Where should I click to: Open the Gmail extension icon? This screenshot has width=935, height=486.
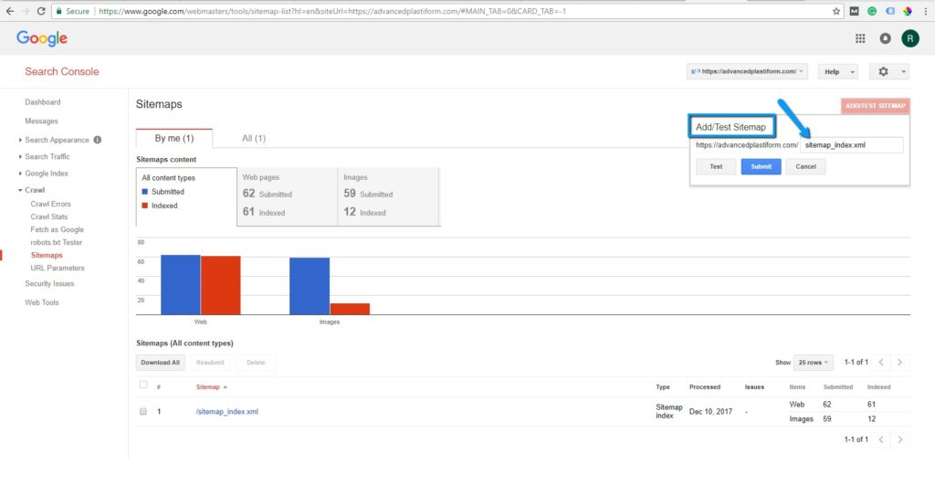pyautogui.click(x=854, y=11)
